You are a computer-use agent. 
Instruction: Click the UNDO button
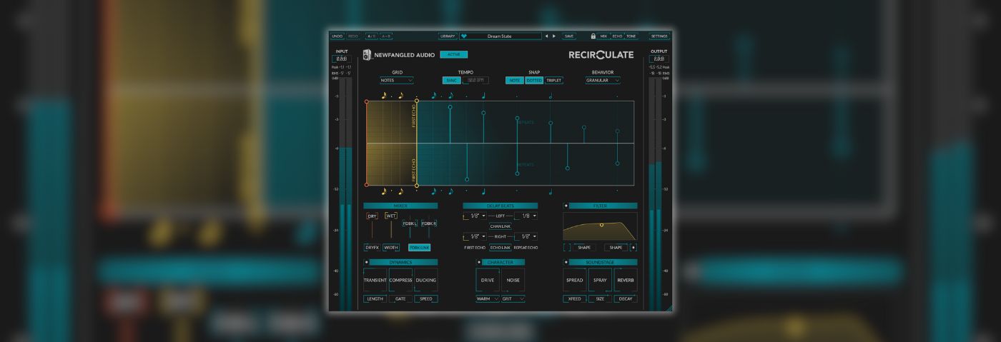[337, 36]
